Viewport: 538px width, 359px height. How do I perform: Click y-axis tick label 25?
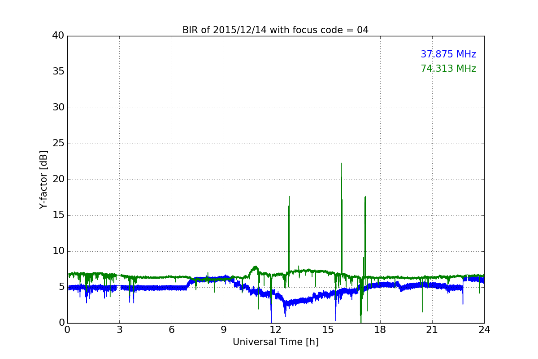[58, 144]
